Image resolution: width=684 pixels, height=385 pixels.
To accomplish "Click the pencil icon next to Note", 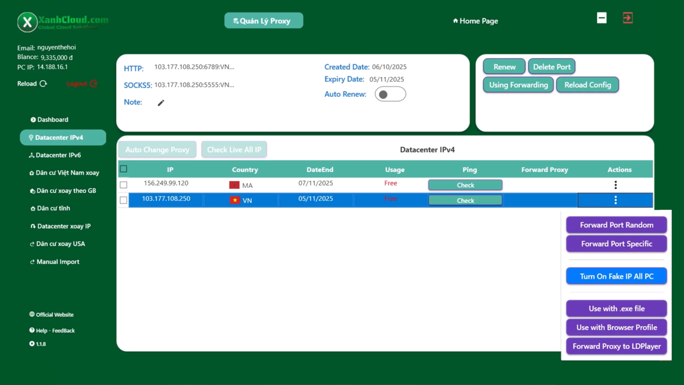I will pos(161,103).
